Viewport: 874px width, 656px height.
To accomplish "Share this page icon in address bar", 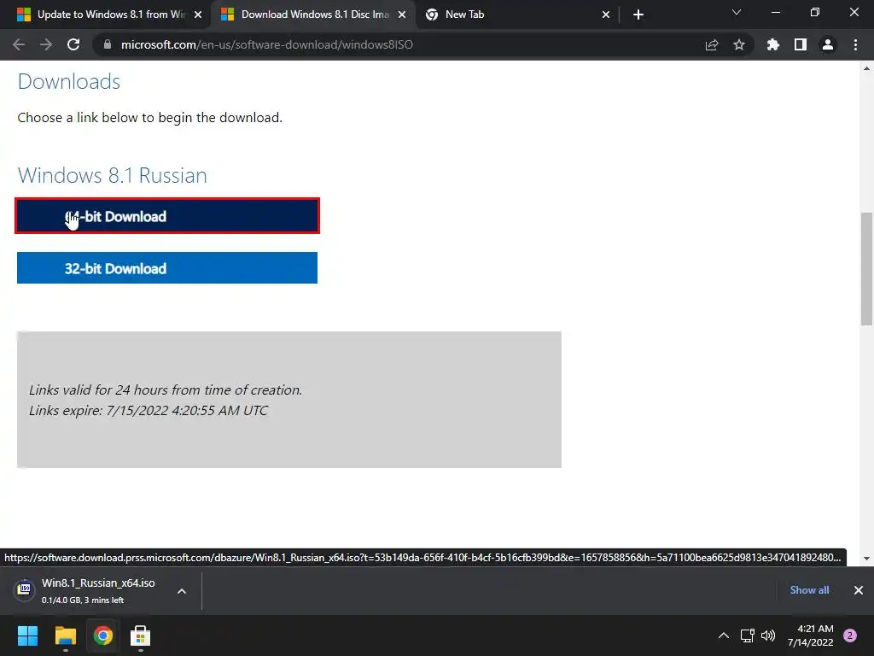I will [x=712, y=44].
